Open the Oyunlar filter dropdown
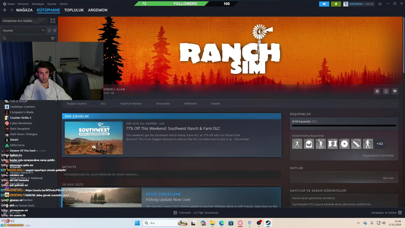Screen dimensions: 405x228 click(24, 30)
